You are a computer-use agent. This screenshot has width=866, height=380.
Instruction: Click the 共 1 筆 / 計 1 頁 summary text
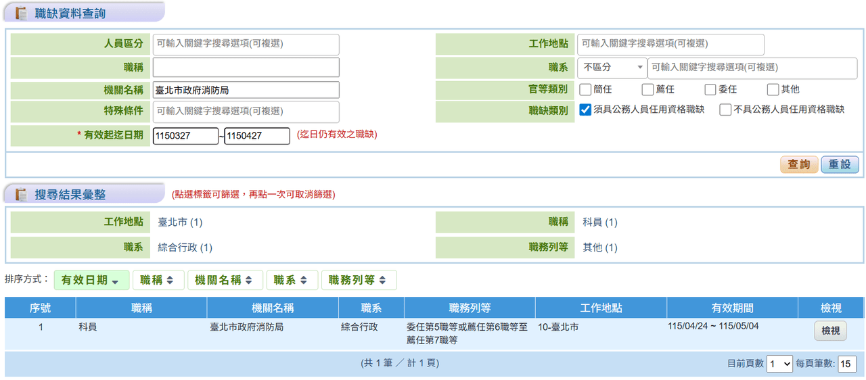[401, 363]
